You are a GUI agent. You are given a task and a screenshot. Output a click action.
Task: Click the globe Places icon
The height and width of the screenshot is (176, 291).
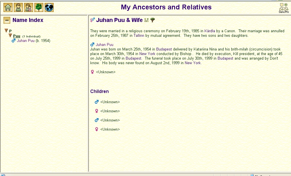tap(49, 7)
